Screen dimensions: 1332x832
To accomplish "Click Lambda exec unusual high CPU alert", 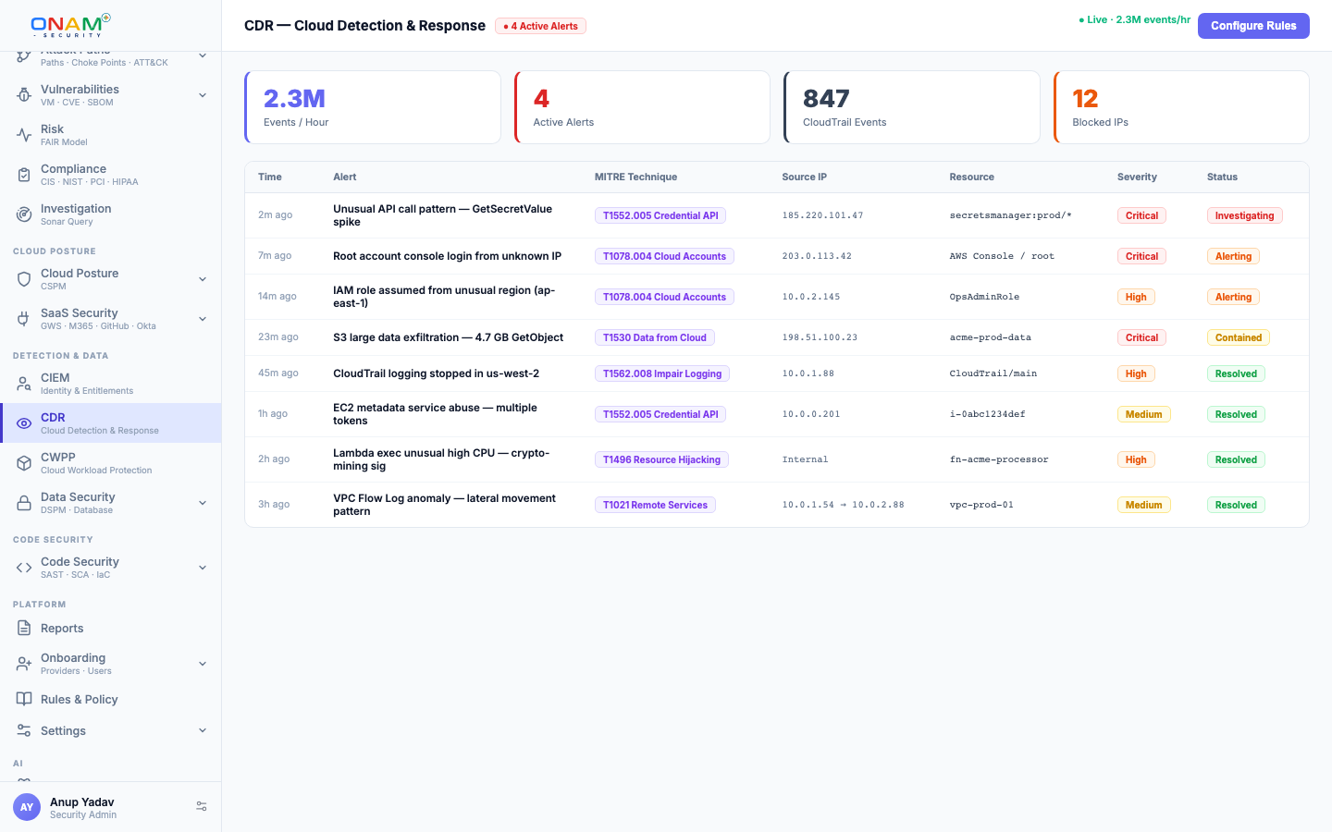I will tap(441, 459).
